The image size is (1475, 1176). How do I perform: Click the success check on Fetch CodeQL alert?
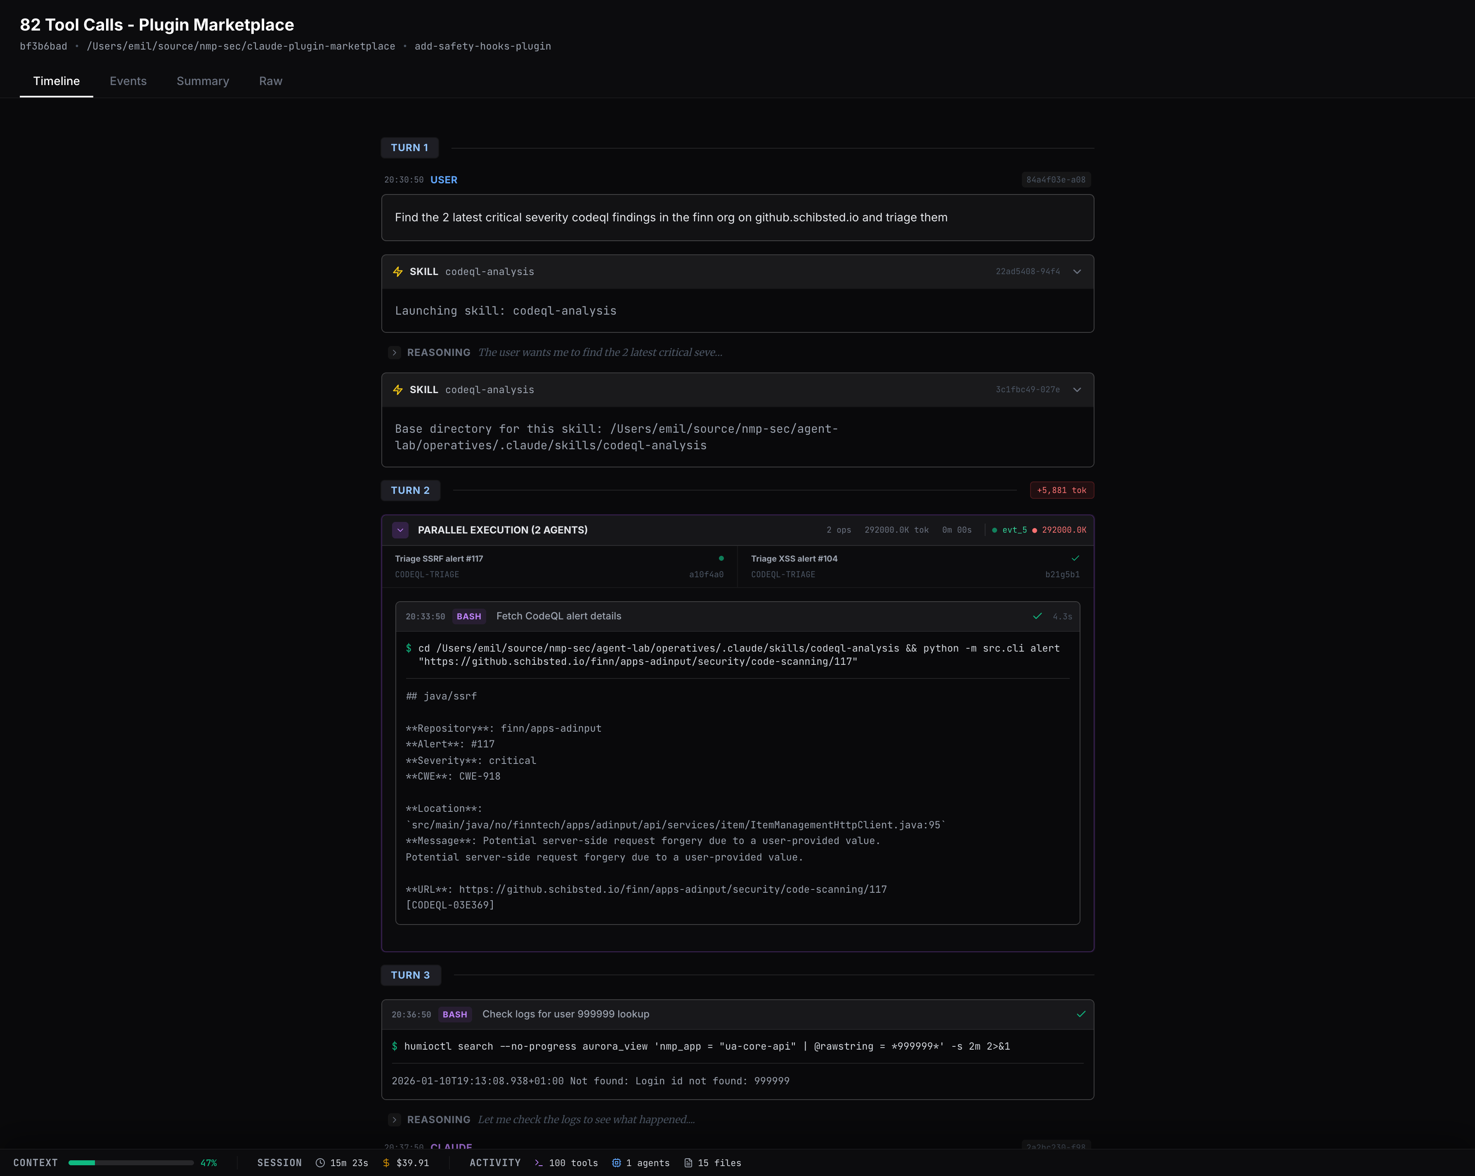tap(1037, 616)
